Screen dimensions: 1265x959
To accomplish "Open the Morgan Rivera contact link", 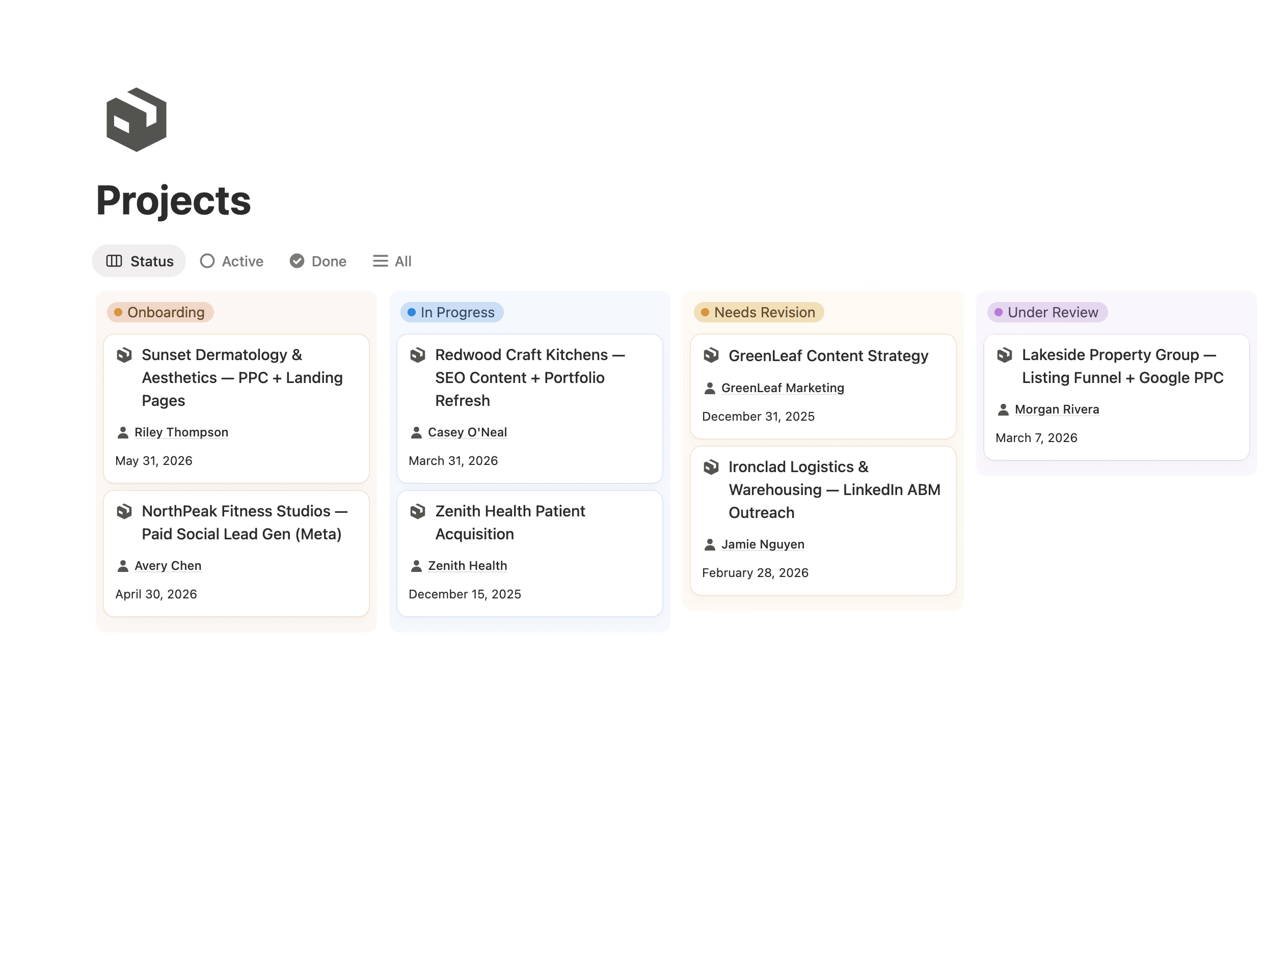I will [1056, 409].
